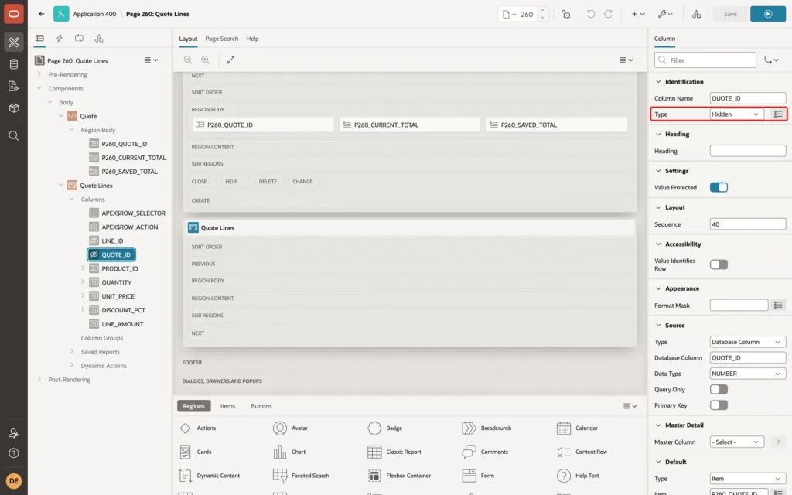Click the Undo arrow in top toolbar
The width and height of the screenshot is (792, 495).
tap(590, 14)
